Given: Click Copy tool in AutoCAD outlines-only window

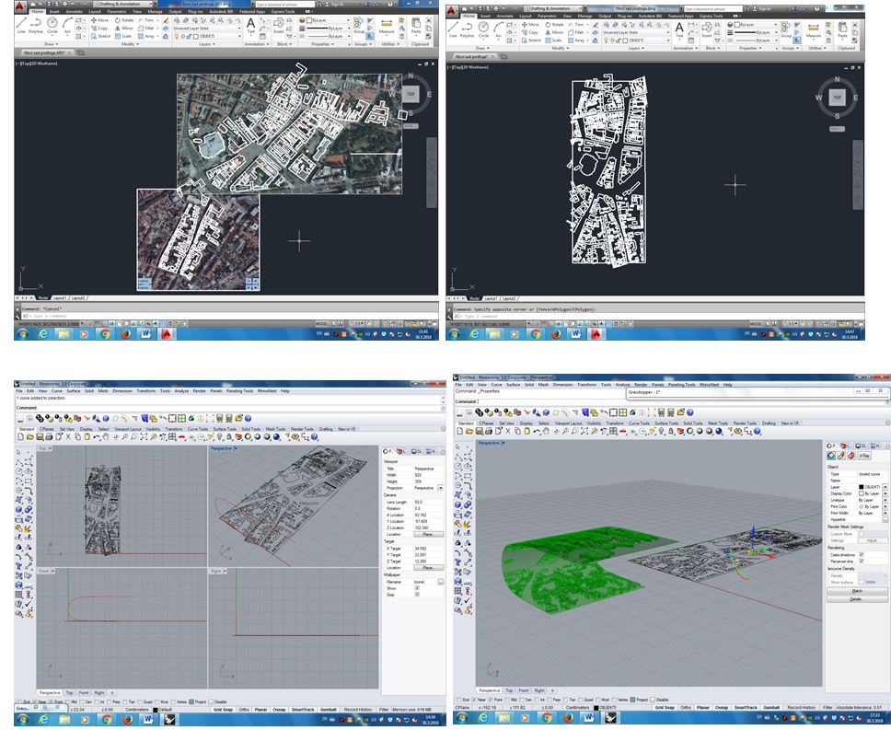Looking at the screenshot, I should pyautogui.click(x=530, y=32).
